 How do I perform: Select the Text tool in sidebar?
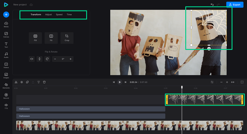pos(6,45)
